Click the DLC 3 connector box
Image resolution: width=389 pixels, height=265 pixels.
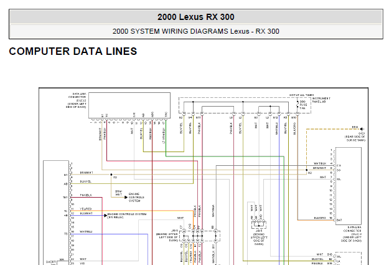click(x=349, y=186)
